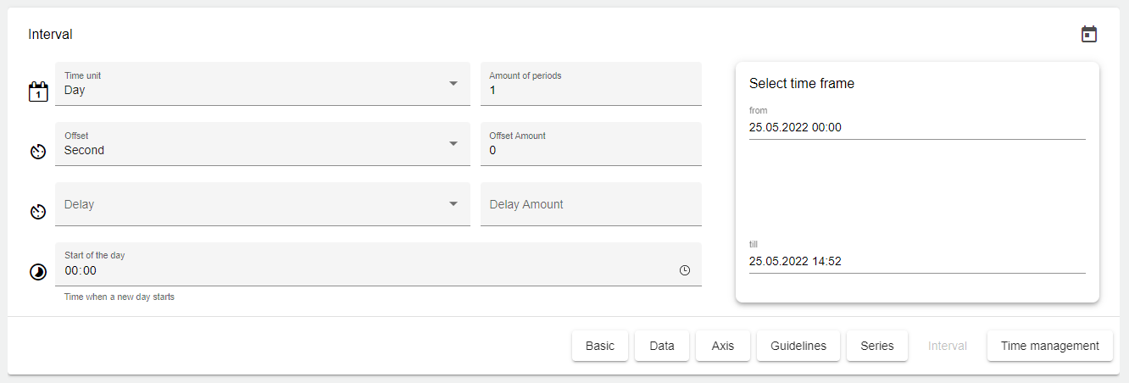This screenshot has width=1129, height=383.
Task: Switch to the Data tab
Action: pos(662,346)
